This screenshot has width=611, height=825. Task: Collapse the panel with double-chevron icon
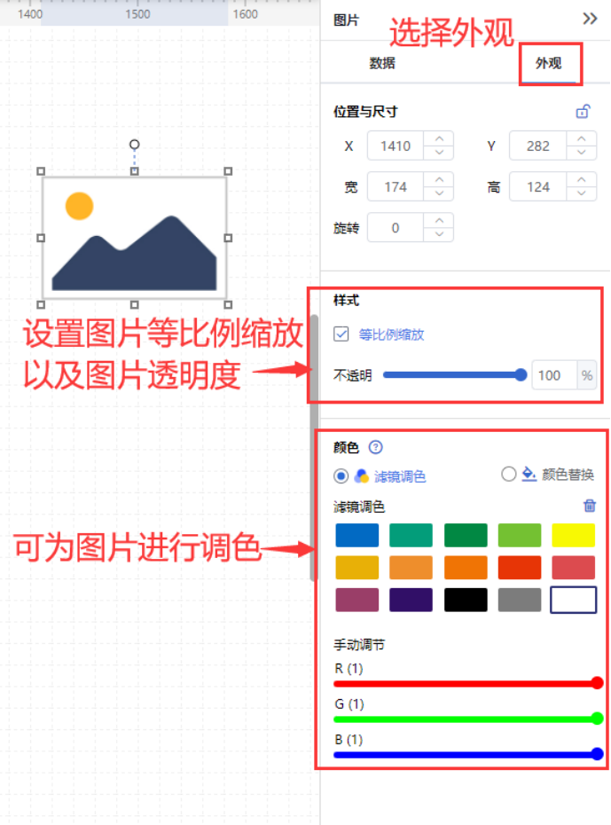[590, 19]
